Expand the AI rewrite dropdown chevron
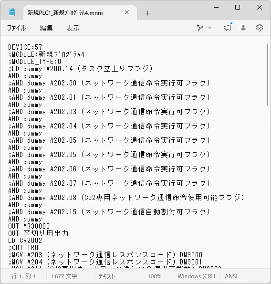This screenshot has width=271, height=284. 210,28
